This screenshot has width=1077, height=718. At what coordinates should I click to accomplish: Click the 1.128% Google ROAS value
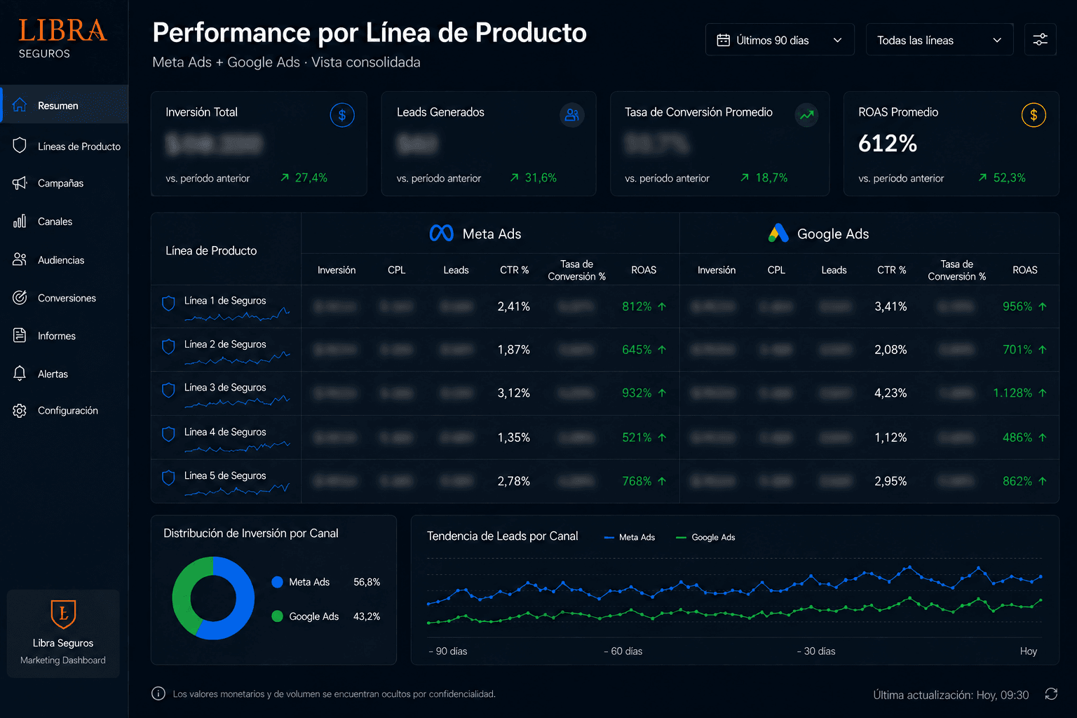tap(1012, 393)
